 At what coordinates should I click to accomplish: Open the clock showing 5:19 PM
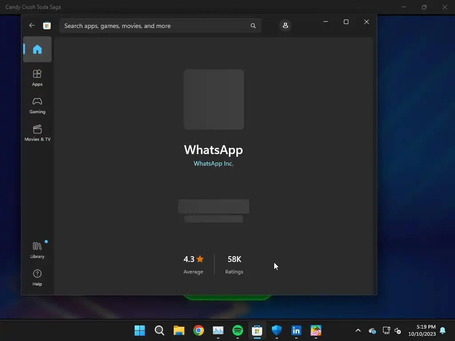[422, 330]
